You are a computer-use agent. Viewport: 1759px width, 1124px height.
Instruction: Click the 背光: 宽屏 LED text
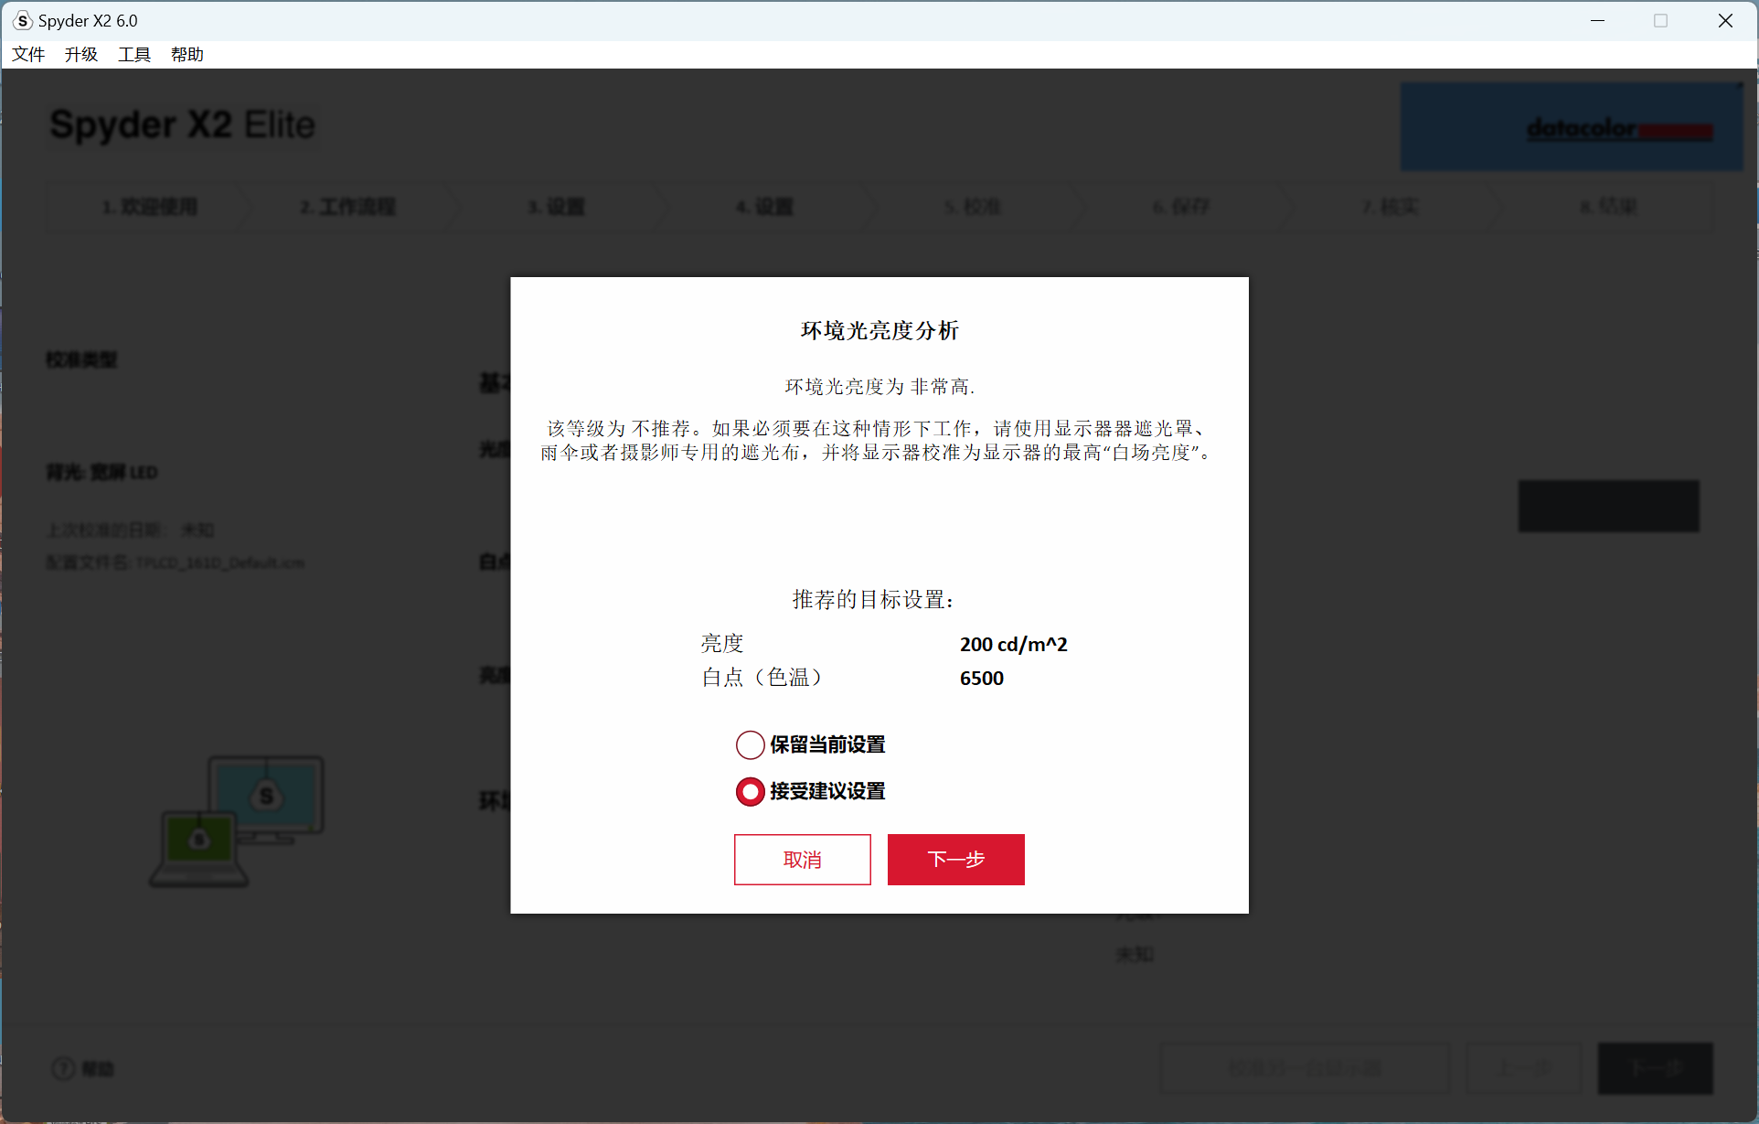click(x=102, y=472)
